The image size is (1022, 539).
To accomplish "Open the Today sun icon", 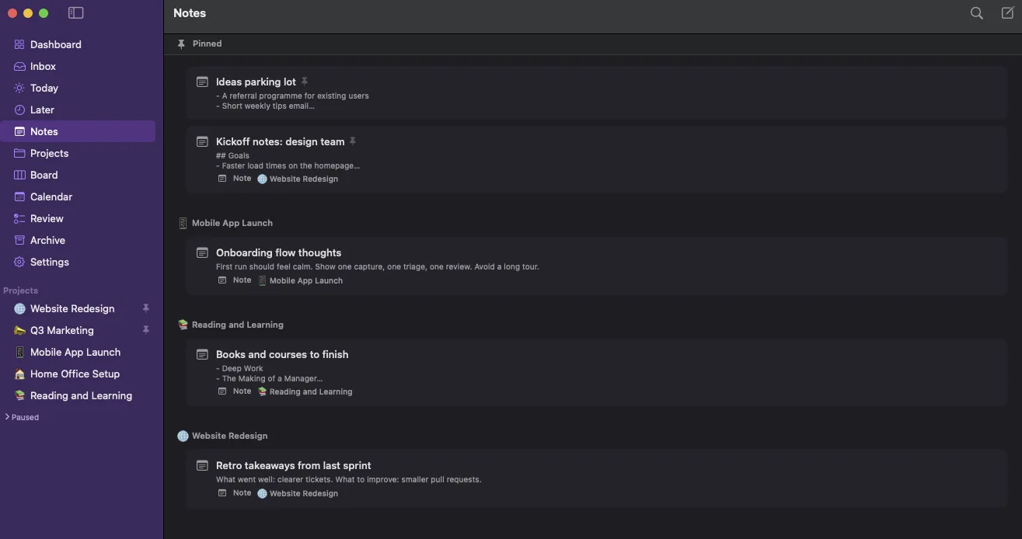I will click(19, 88).
